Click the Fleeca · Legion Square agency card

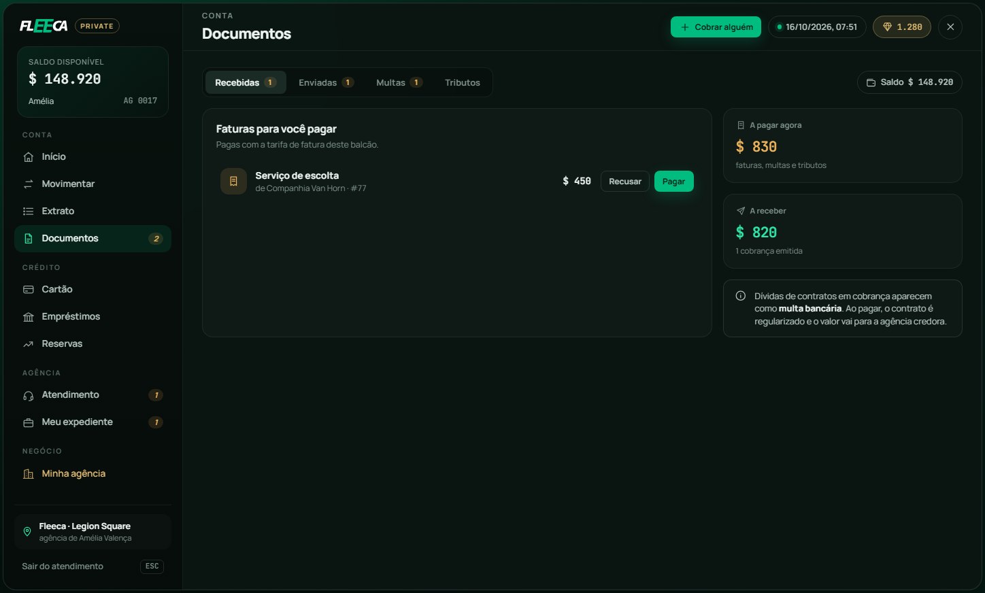coord(93,532)
